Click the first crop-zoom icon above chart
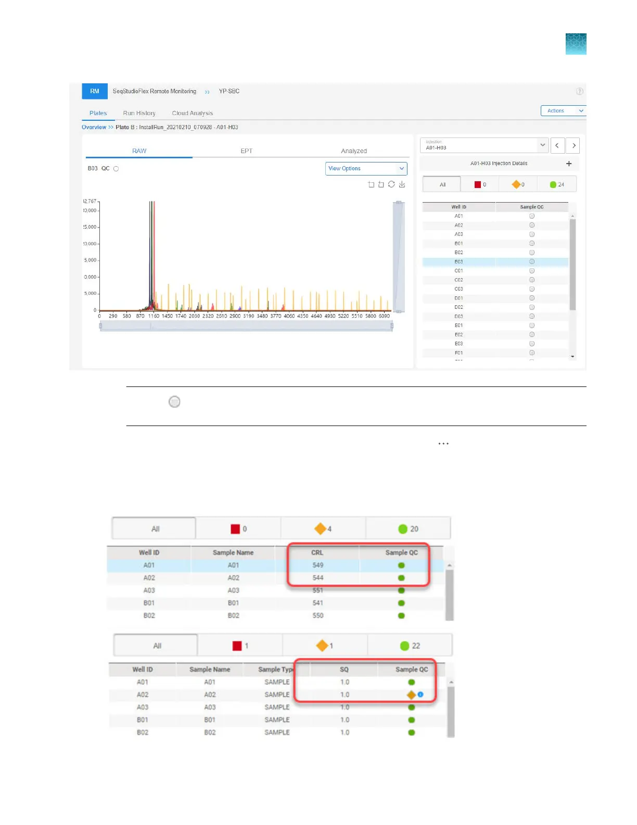Screen dimensions: 637x825 tap(371, 184)
